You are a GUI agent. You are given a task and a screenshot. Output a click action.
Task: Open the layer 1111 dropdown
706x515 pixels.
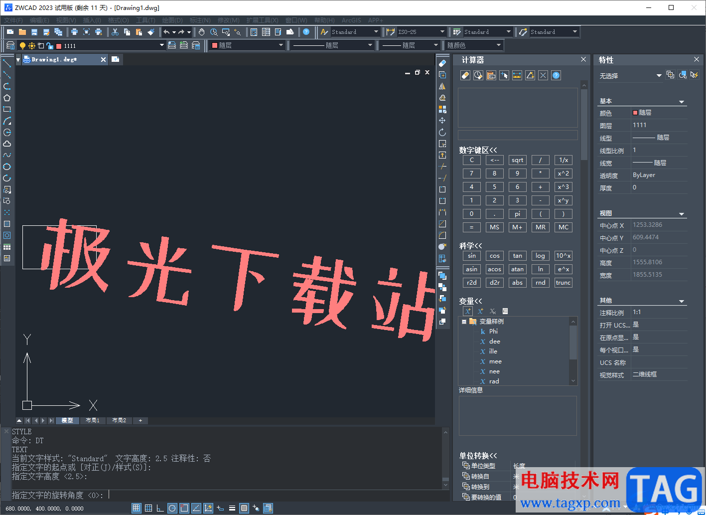[161, 45]
